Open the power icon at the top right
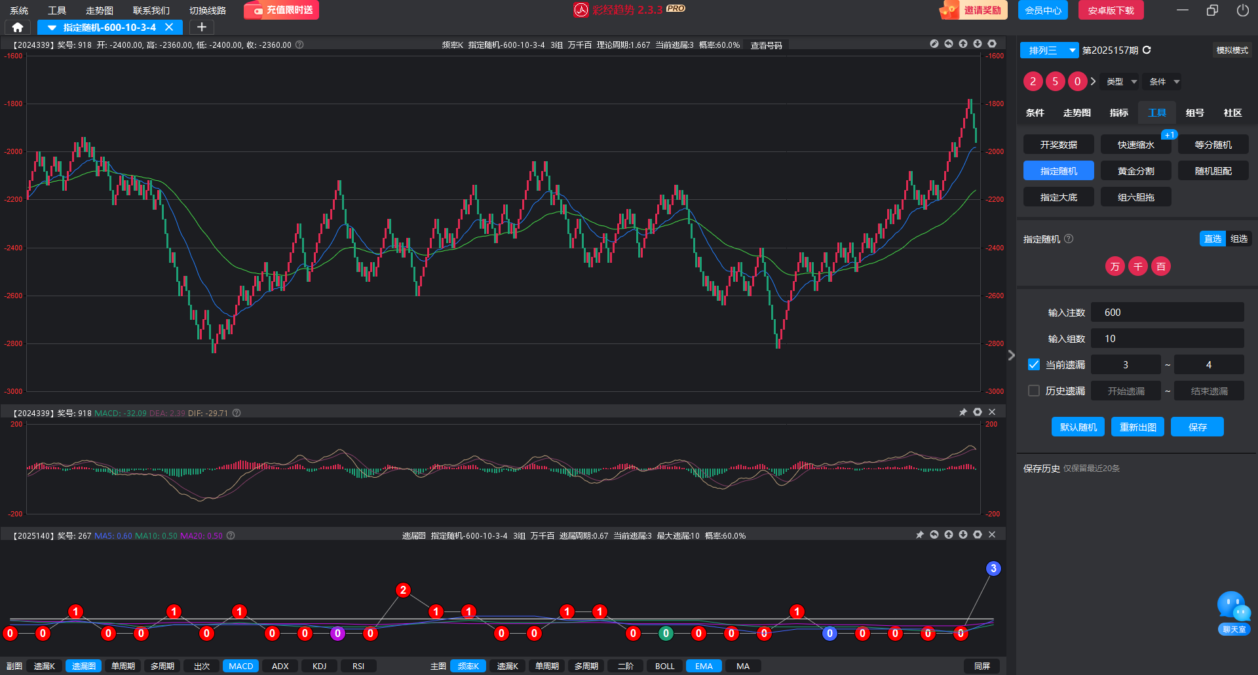 pos(1242,10)
